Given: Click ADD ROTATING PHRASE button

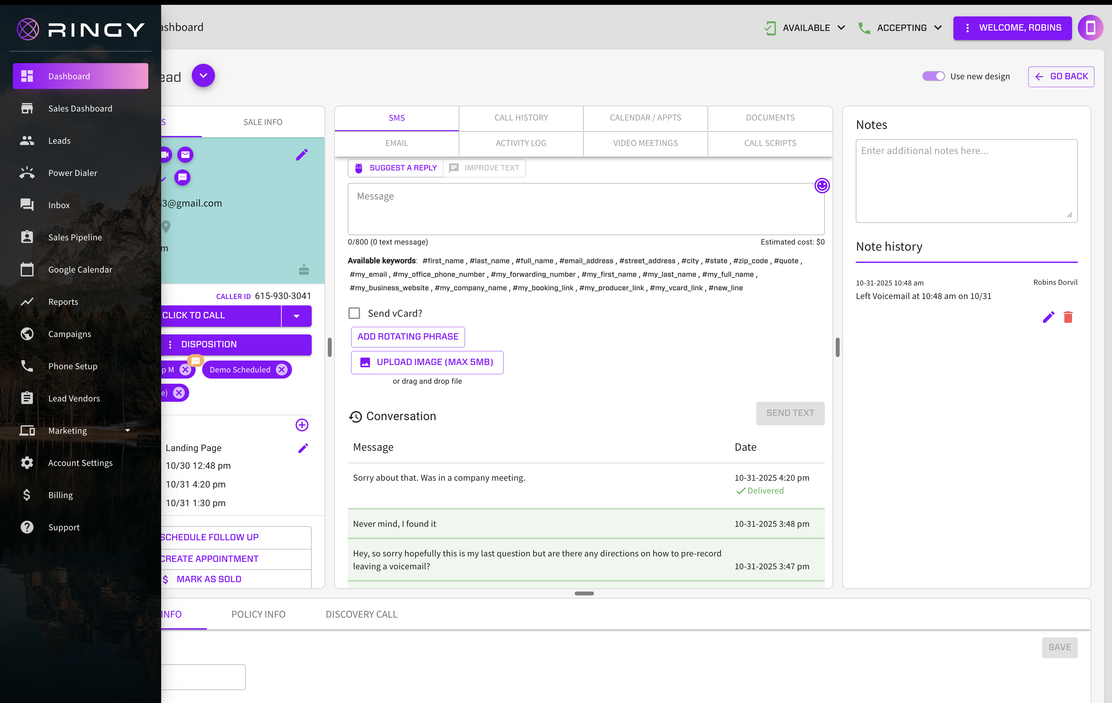Looking at the screenshot, I should pyautogui.click(x=408, y=336).
